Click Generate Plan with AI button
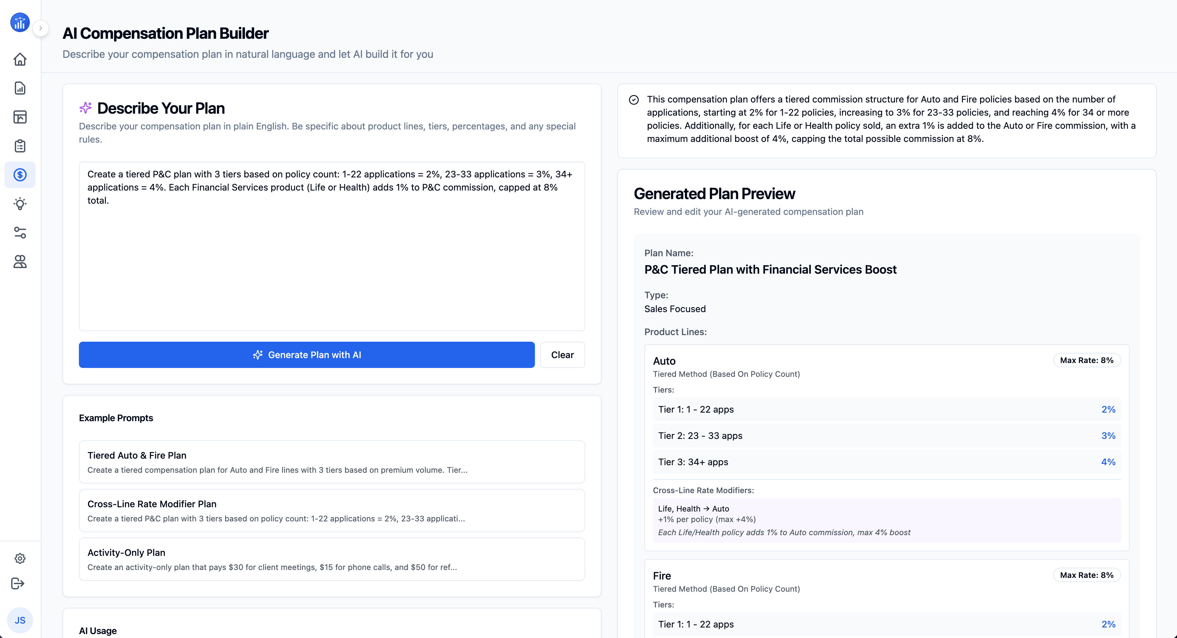The width and height of the screenshot is (1177, 638). tap(307, 355)
